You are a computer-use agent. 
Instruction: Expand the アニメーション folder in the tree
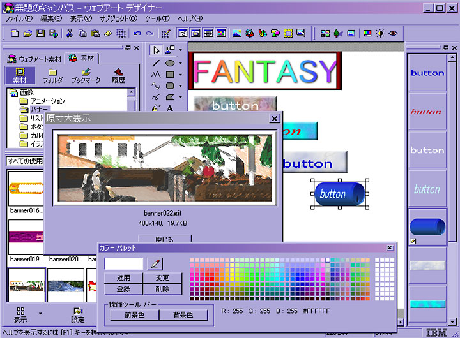point(24,101)
